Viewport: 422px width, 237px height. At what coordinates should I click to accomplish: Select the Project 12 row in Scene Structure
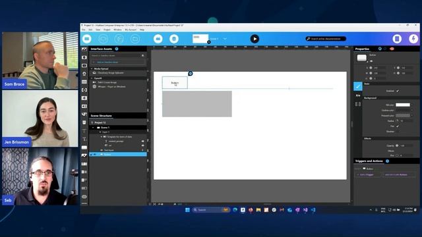pos(118,122)
